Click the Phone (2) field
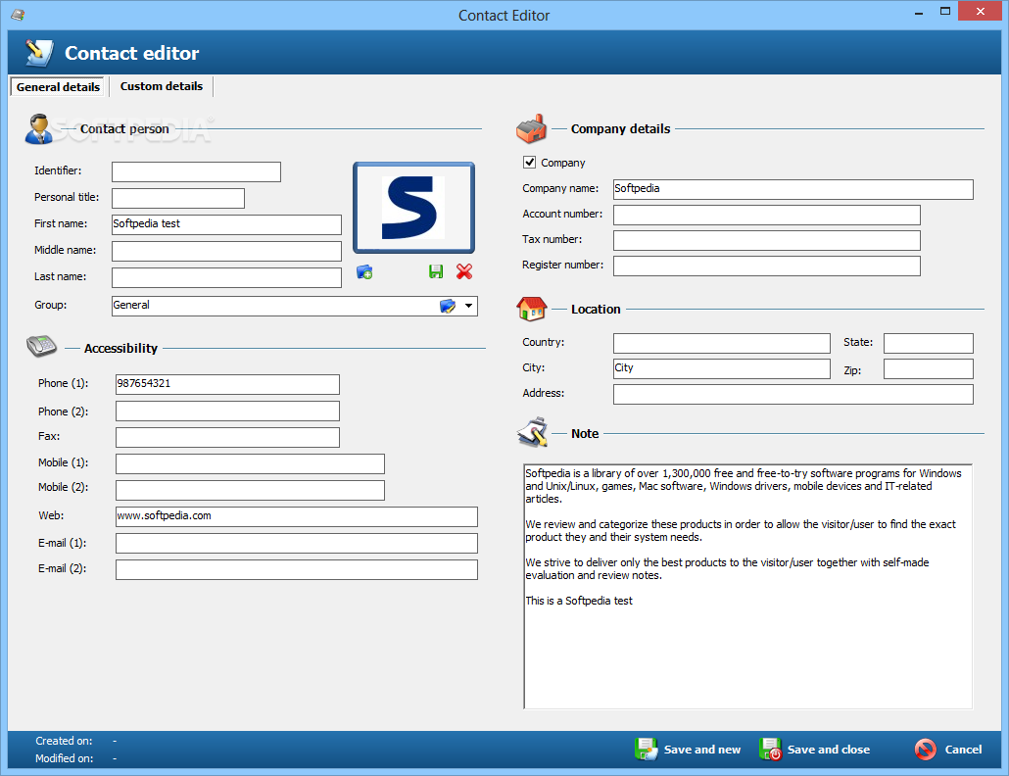The width and height of the screenshot is (1009, 776). (228, 412)
